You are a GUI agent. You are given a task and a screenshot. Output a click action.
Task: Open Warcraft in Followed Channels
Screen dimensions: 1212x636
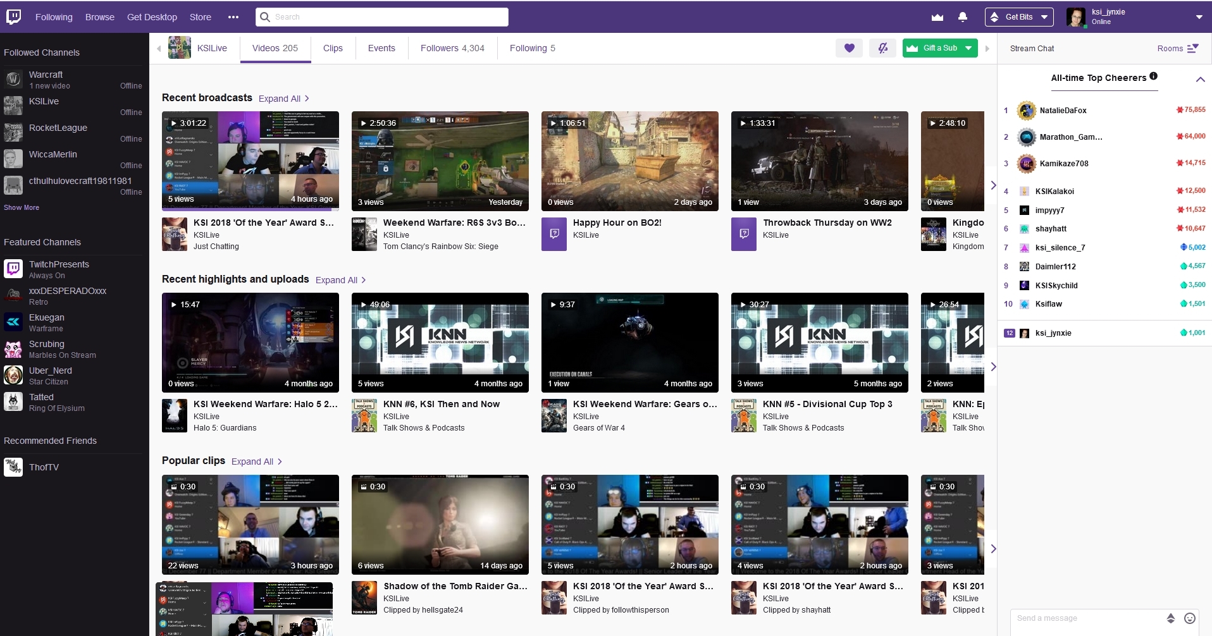(73, 80)
